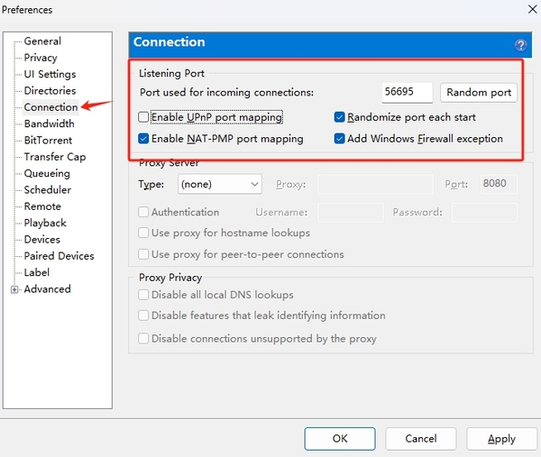Select Scheduler in the category tree
The height and width of the screenshot is (457, 541).
[47, 189]
